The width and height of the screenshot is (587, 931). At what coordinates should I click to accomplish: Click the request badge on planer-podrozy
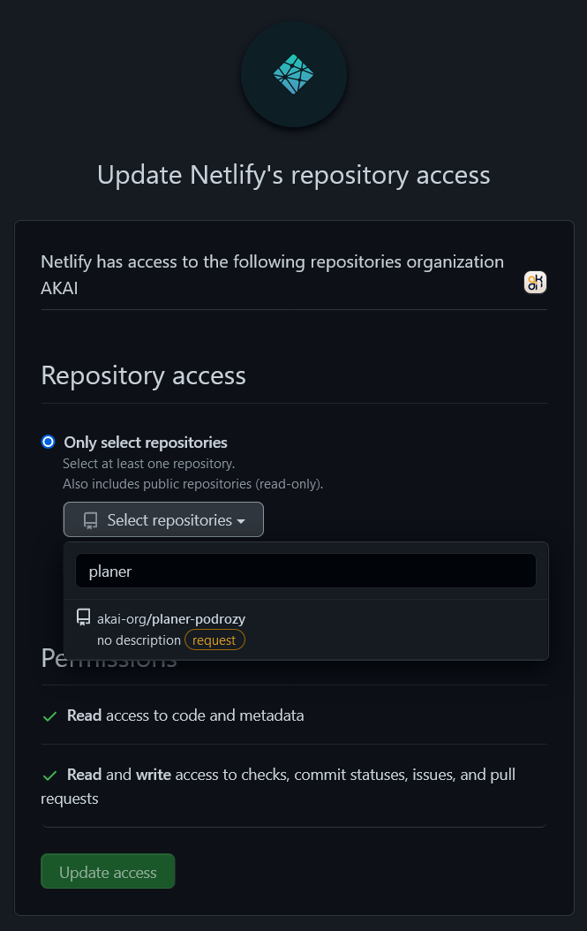click(214, 640)
